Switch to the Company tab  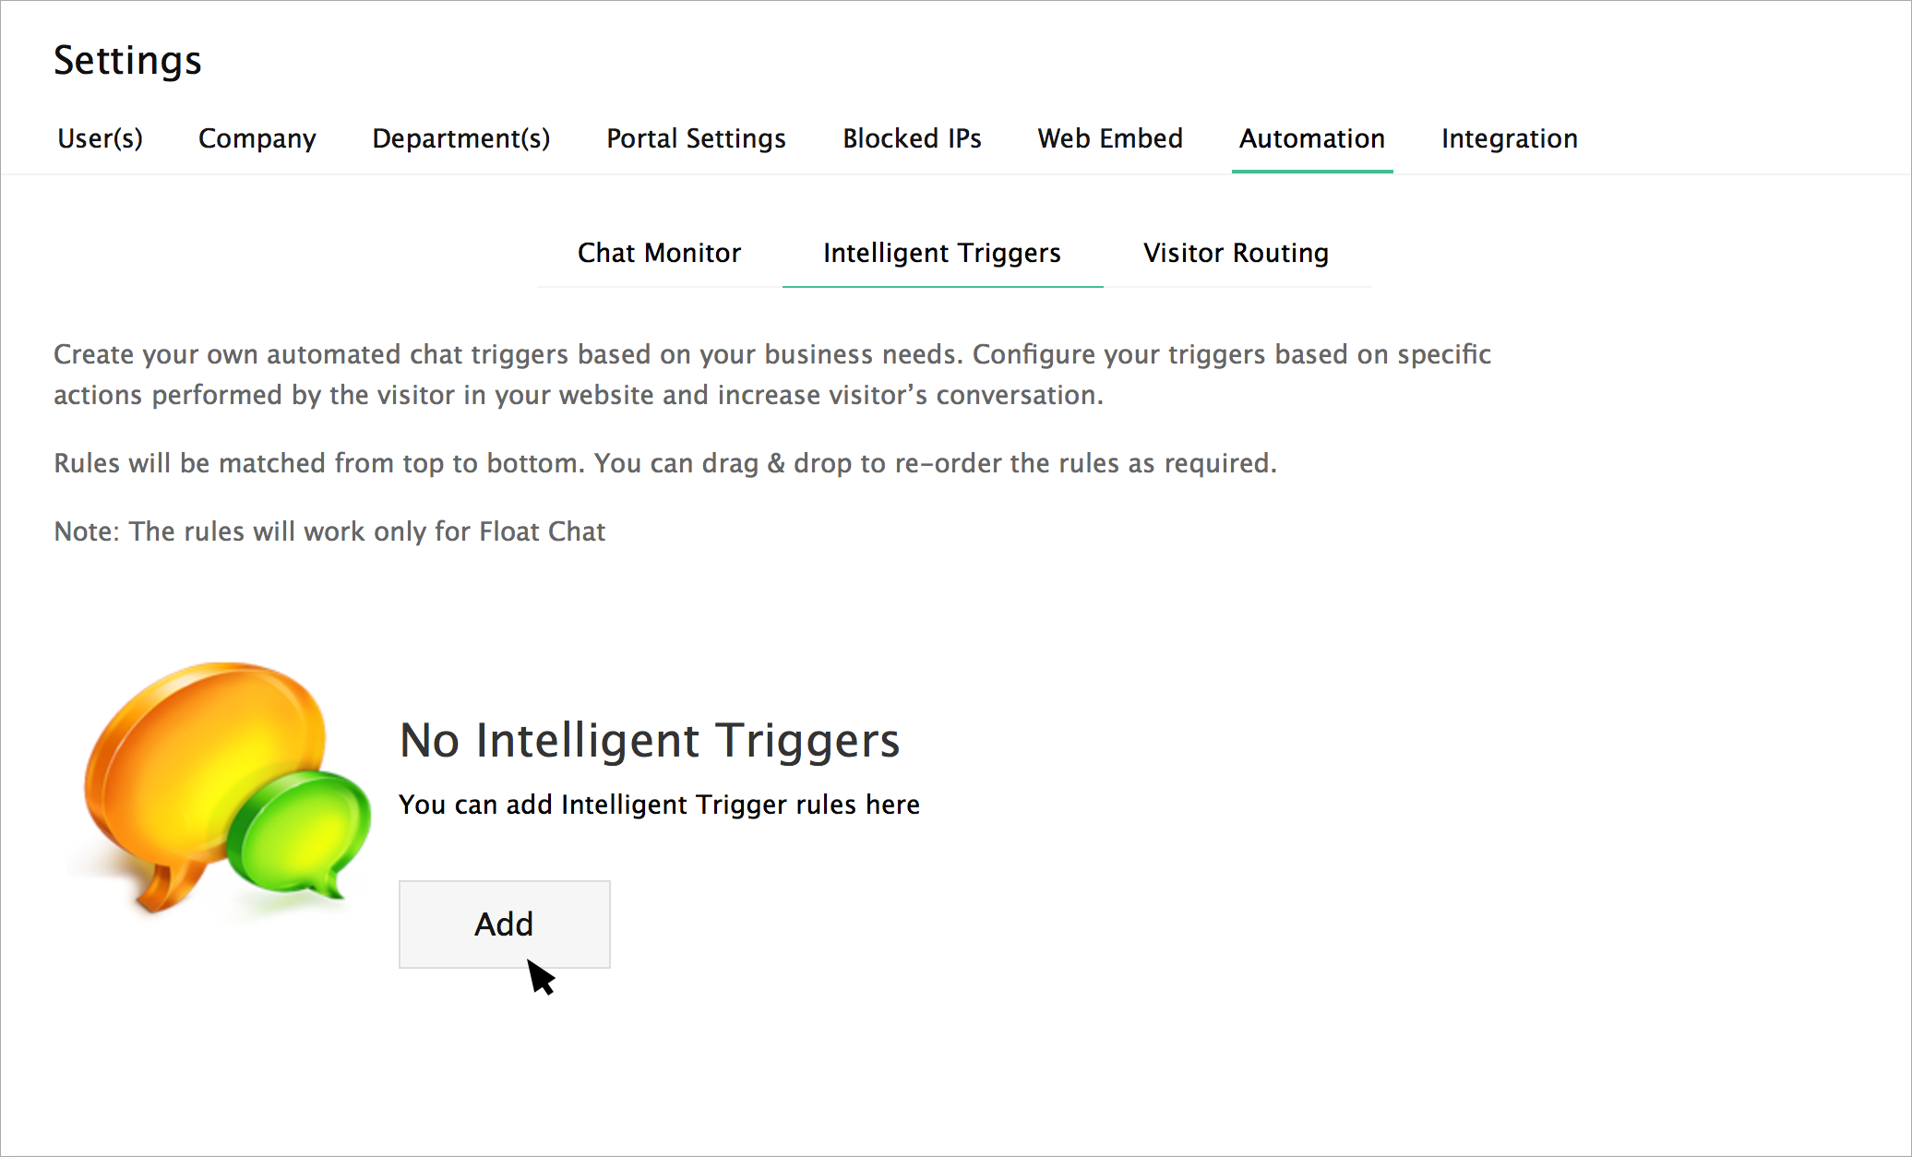coord(257,138)
